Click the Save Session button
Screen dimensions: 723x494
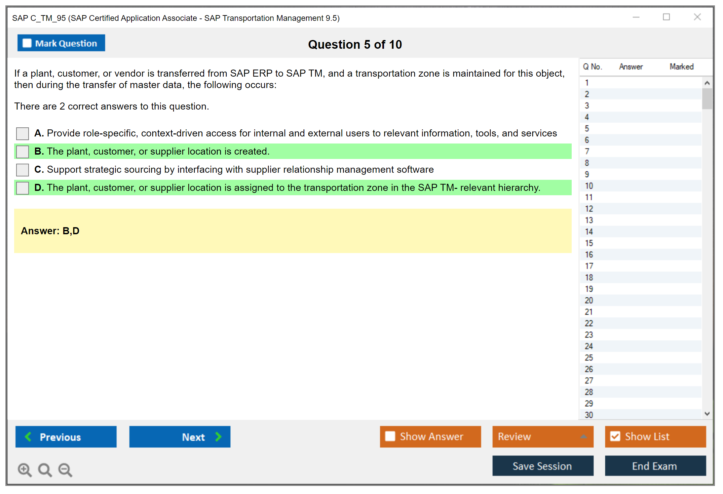(x=542, y=466)
